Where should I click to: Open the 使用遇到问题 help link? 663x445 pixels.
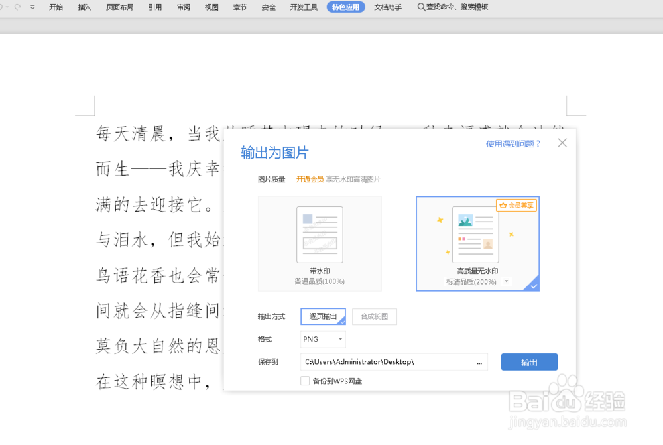511,143
